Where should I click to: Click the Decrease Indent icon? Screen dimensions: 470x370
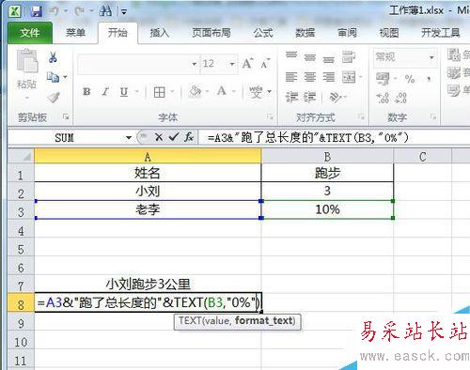pyautogui.click(x=291, y=98)
